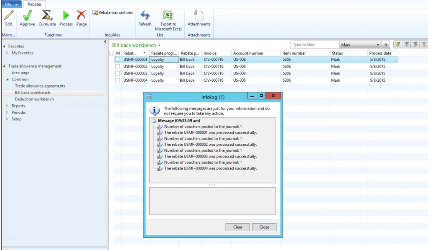428x250 pixels.
Task: Open the Mark filter field dropdown
Action: coord(378,45)
